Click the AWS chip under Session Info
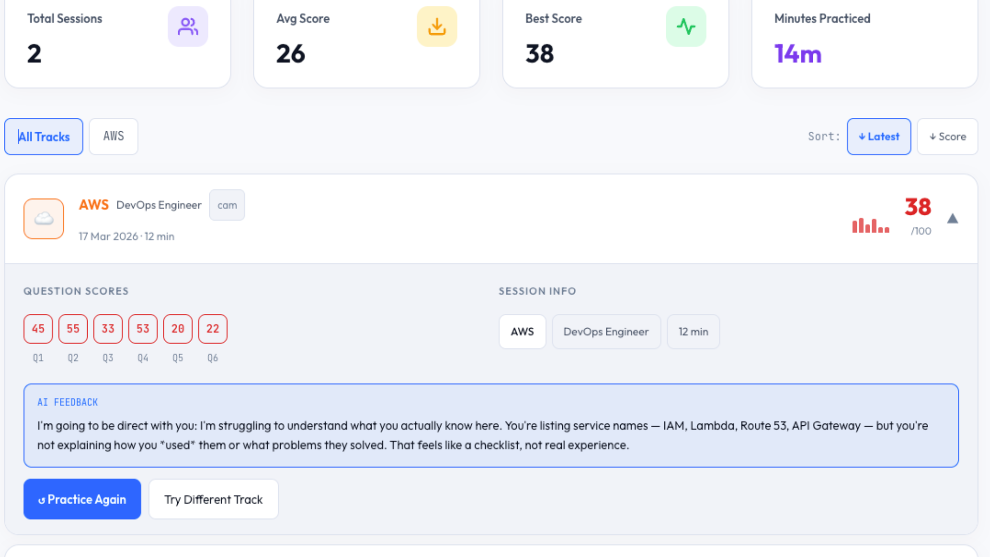The width and height of the screenshot is (990, 557). pyautogui.click(x=522, y=332)
